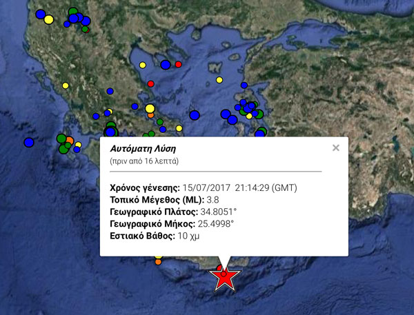414x315 pixels.
Task: Select the yellow marker near Lemnos island
Action: click(219, 80)
